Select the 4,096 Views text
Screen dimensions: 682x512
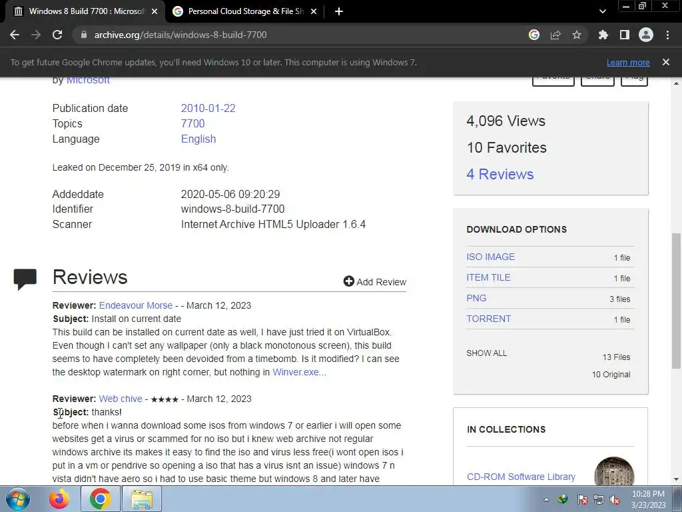point(506,121)
